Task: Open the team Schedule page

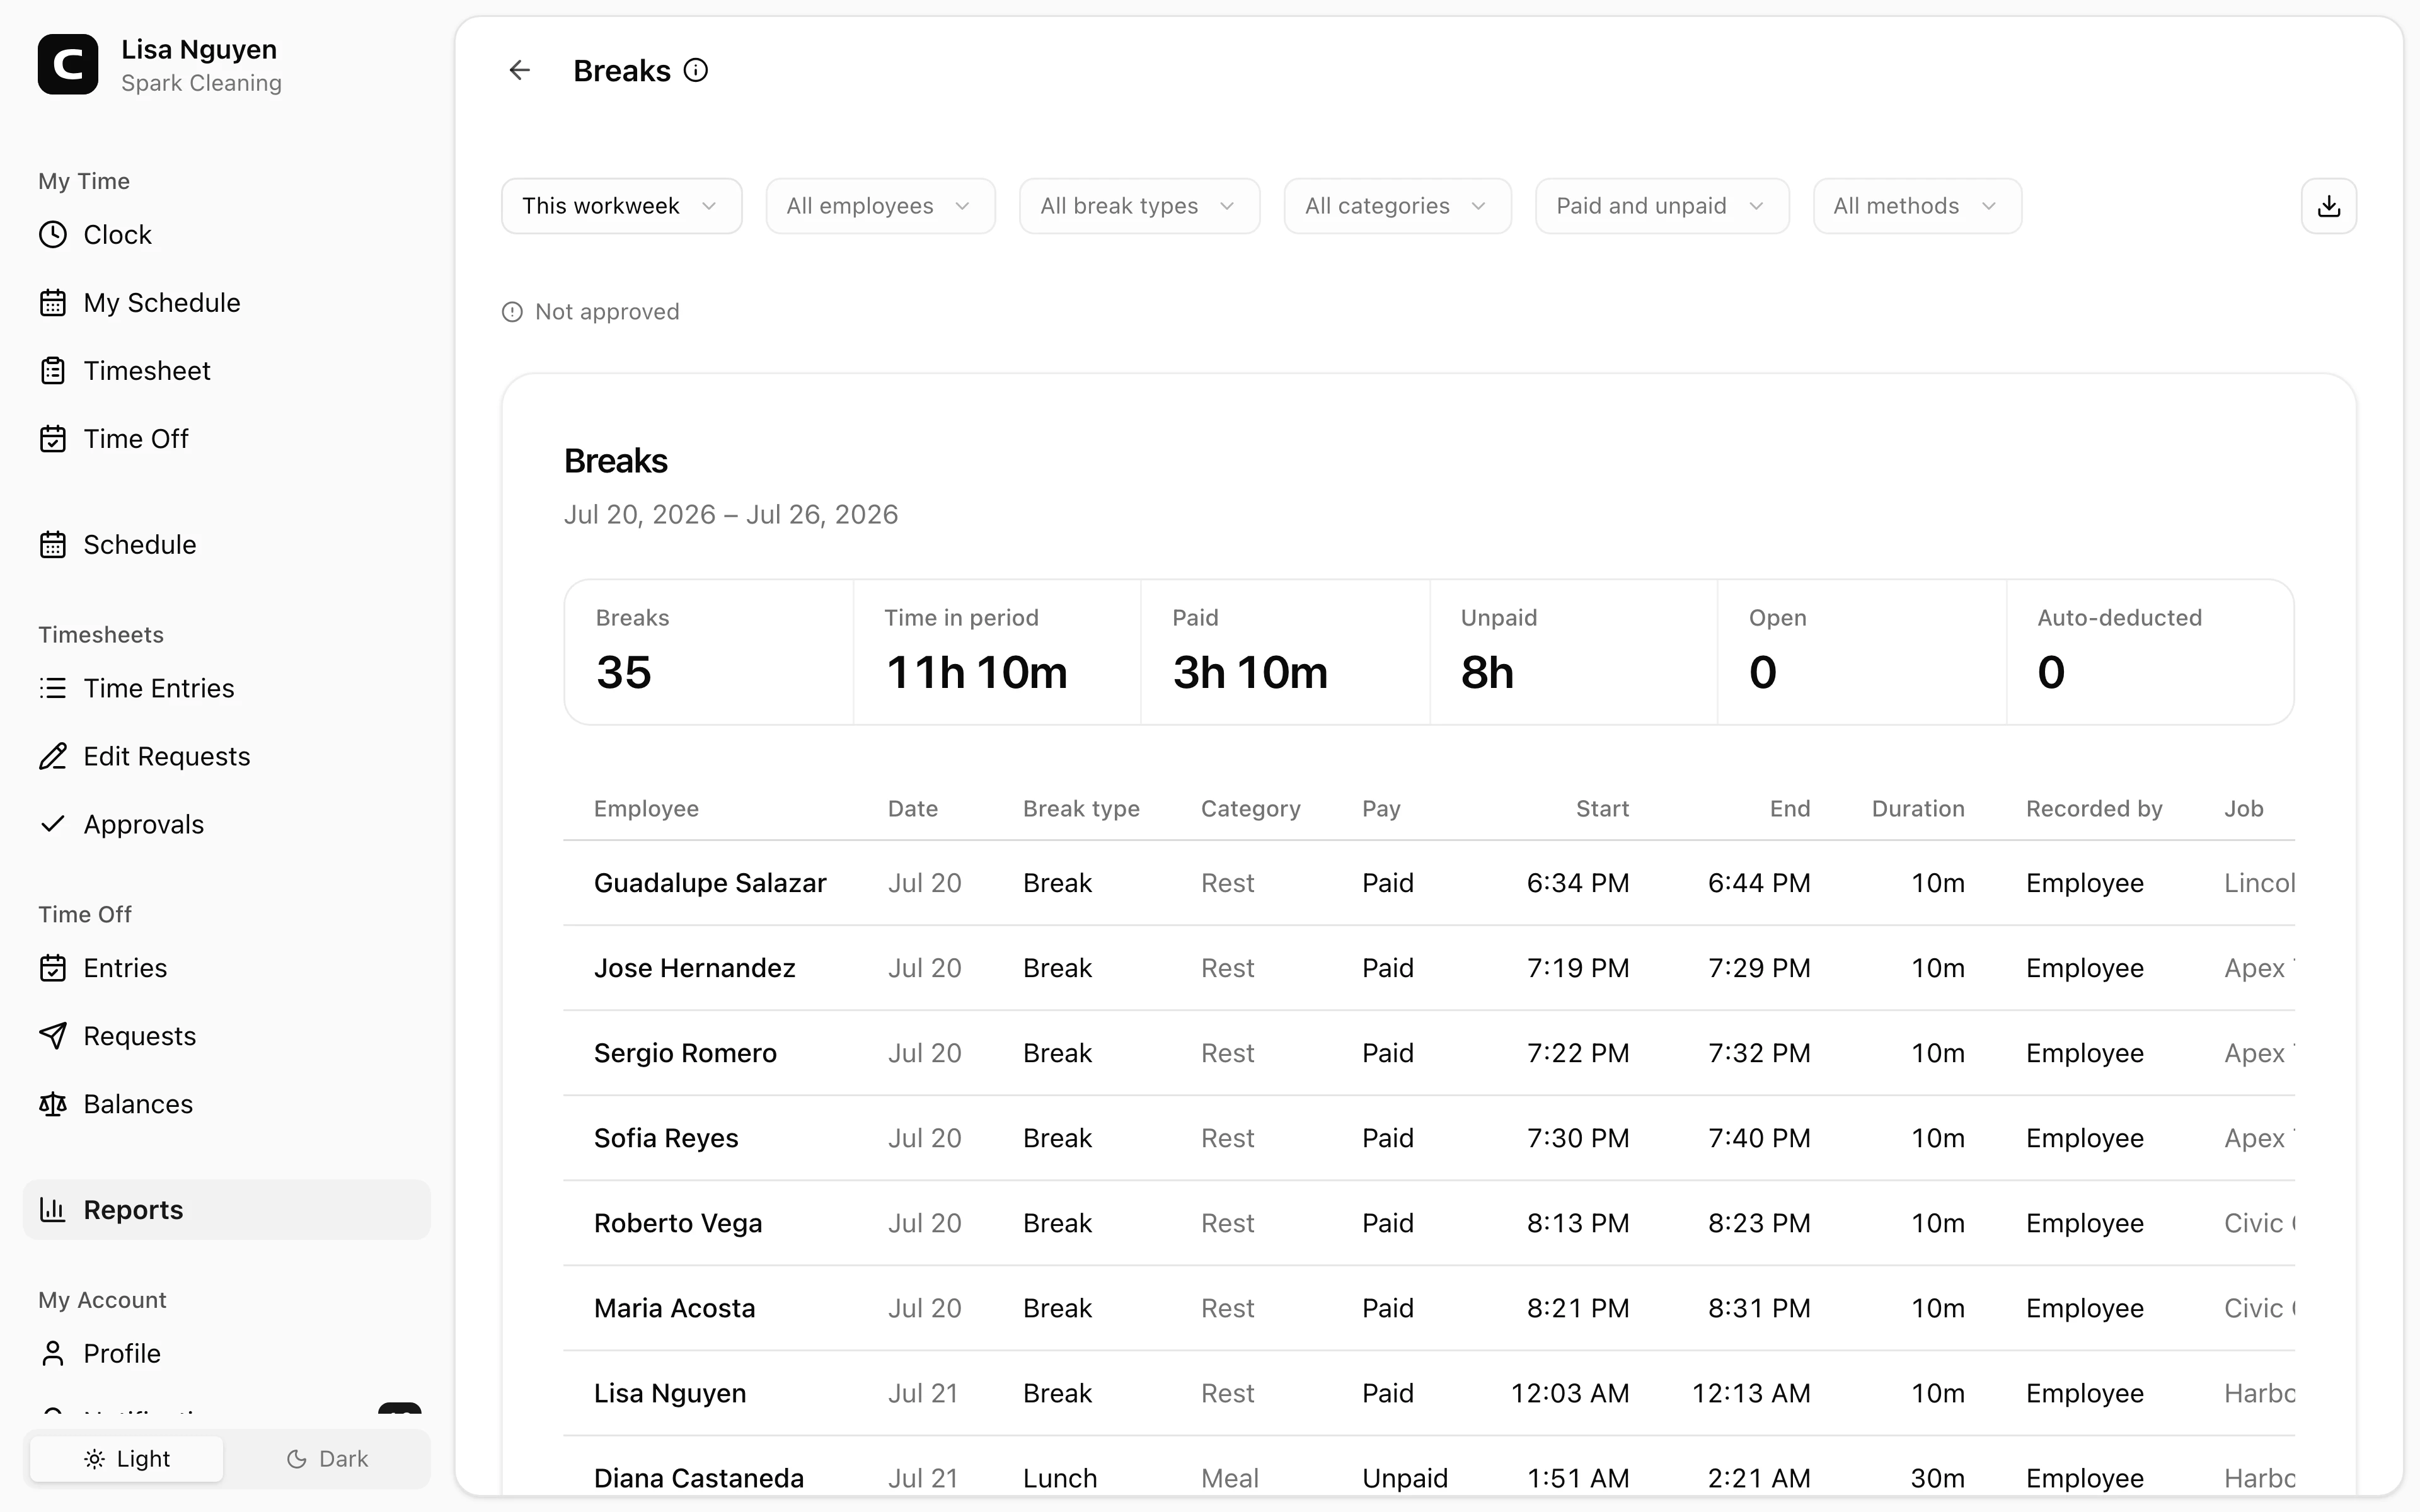Action: coord(227,545)
